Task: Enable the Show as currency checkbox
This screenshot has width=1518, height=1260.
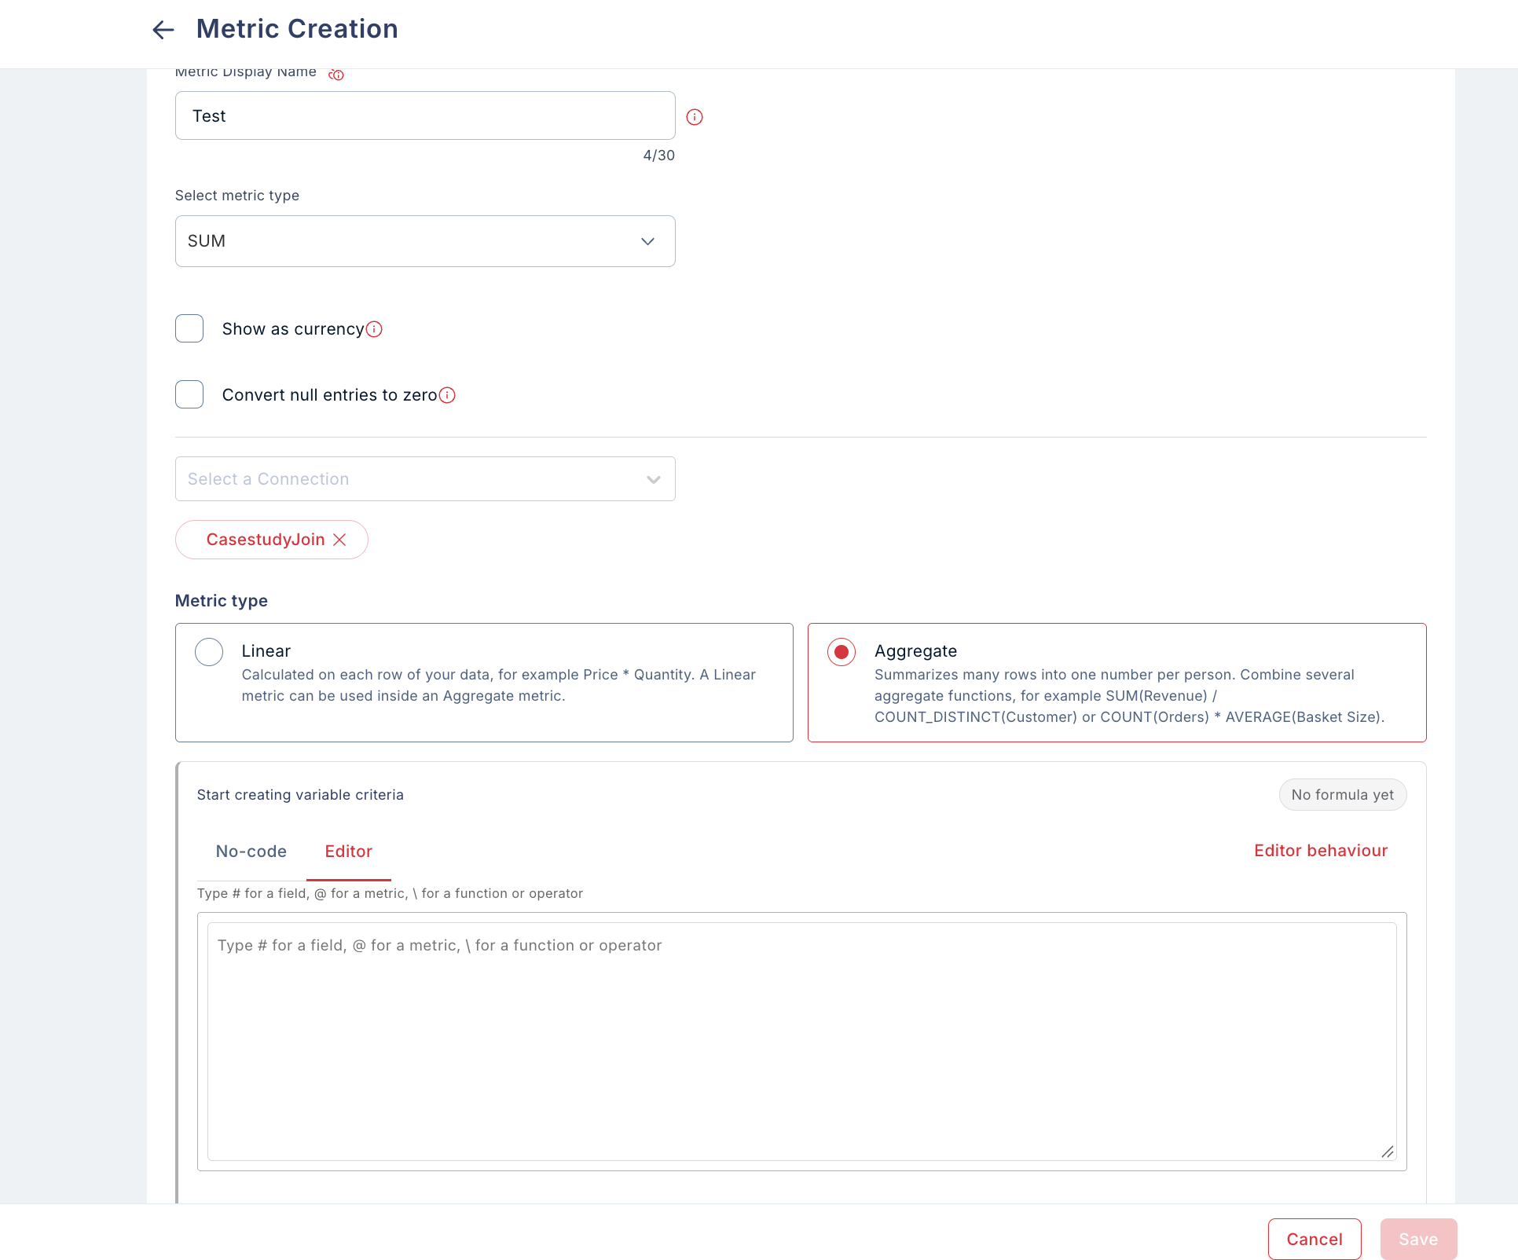Action: click(x=189, y=328)
